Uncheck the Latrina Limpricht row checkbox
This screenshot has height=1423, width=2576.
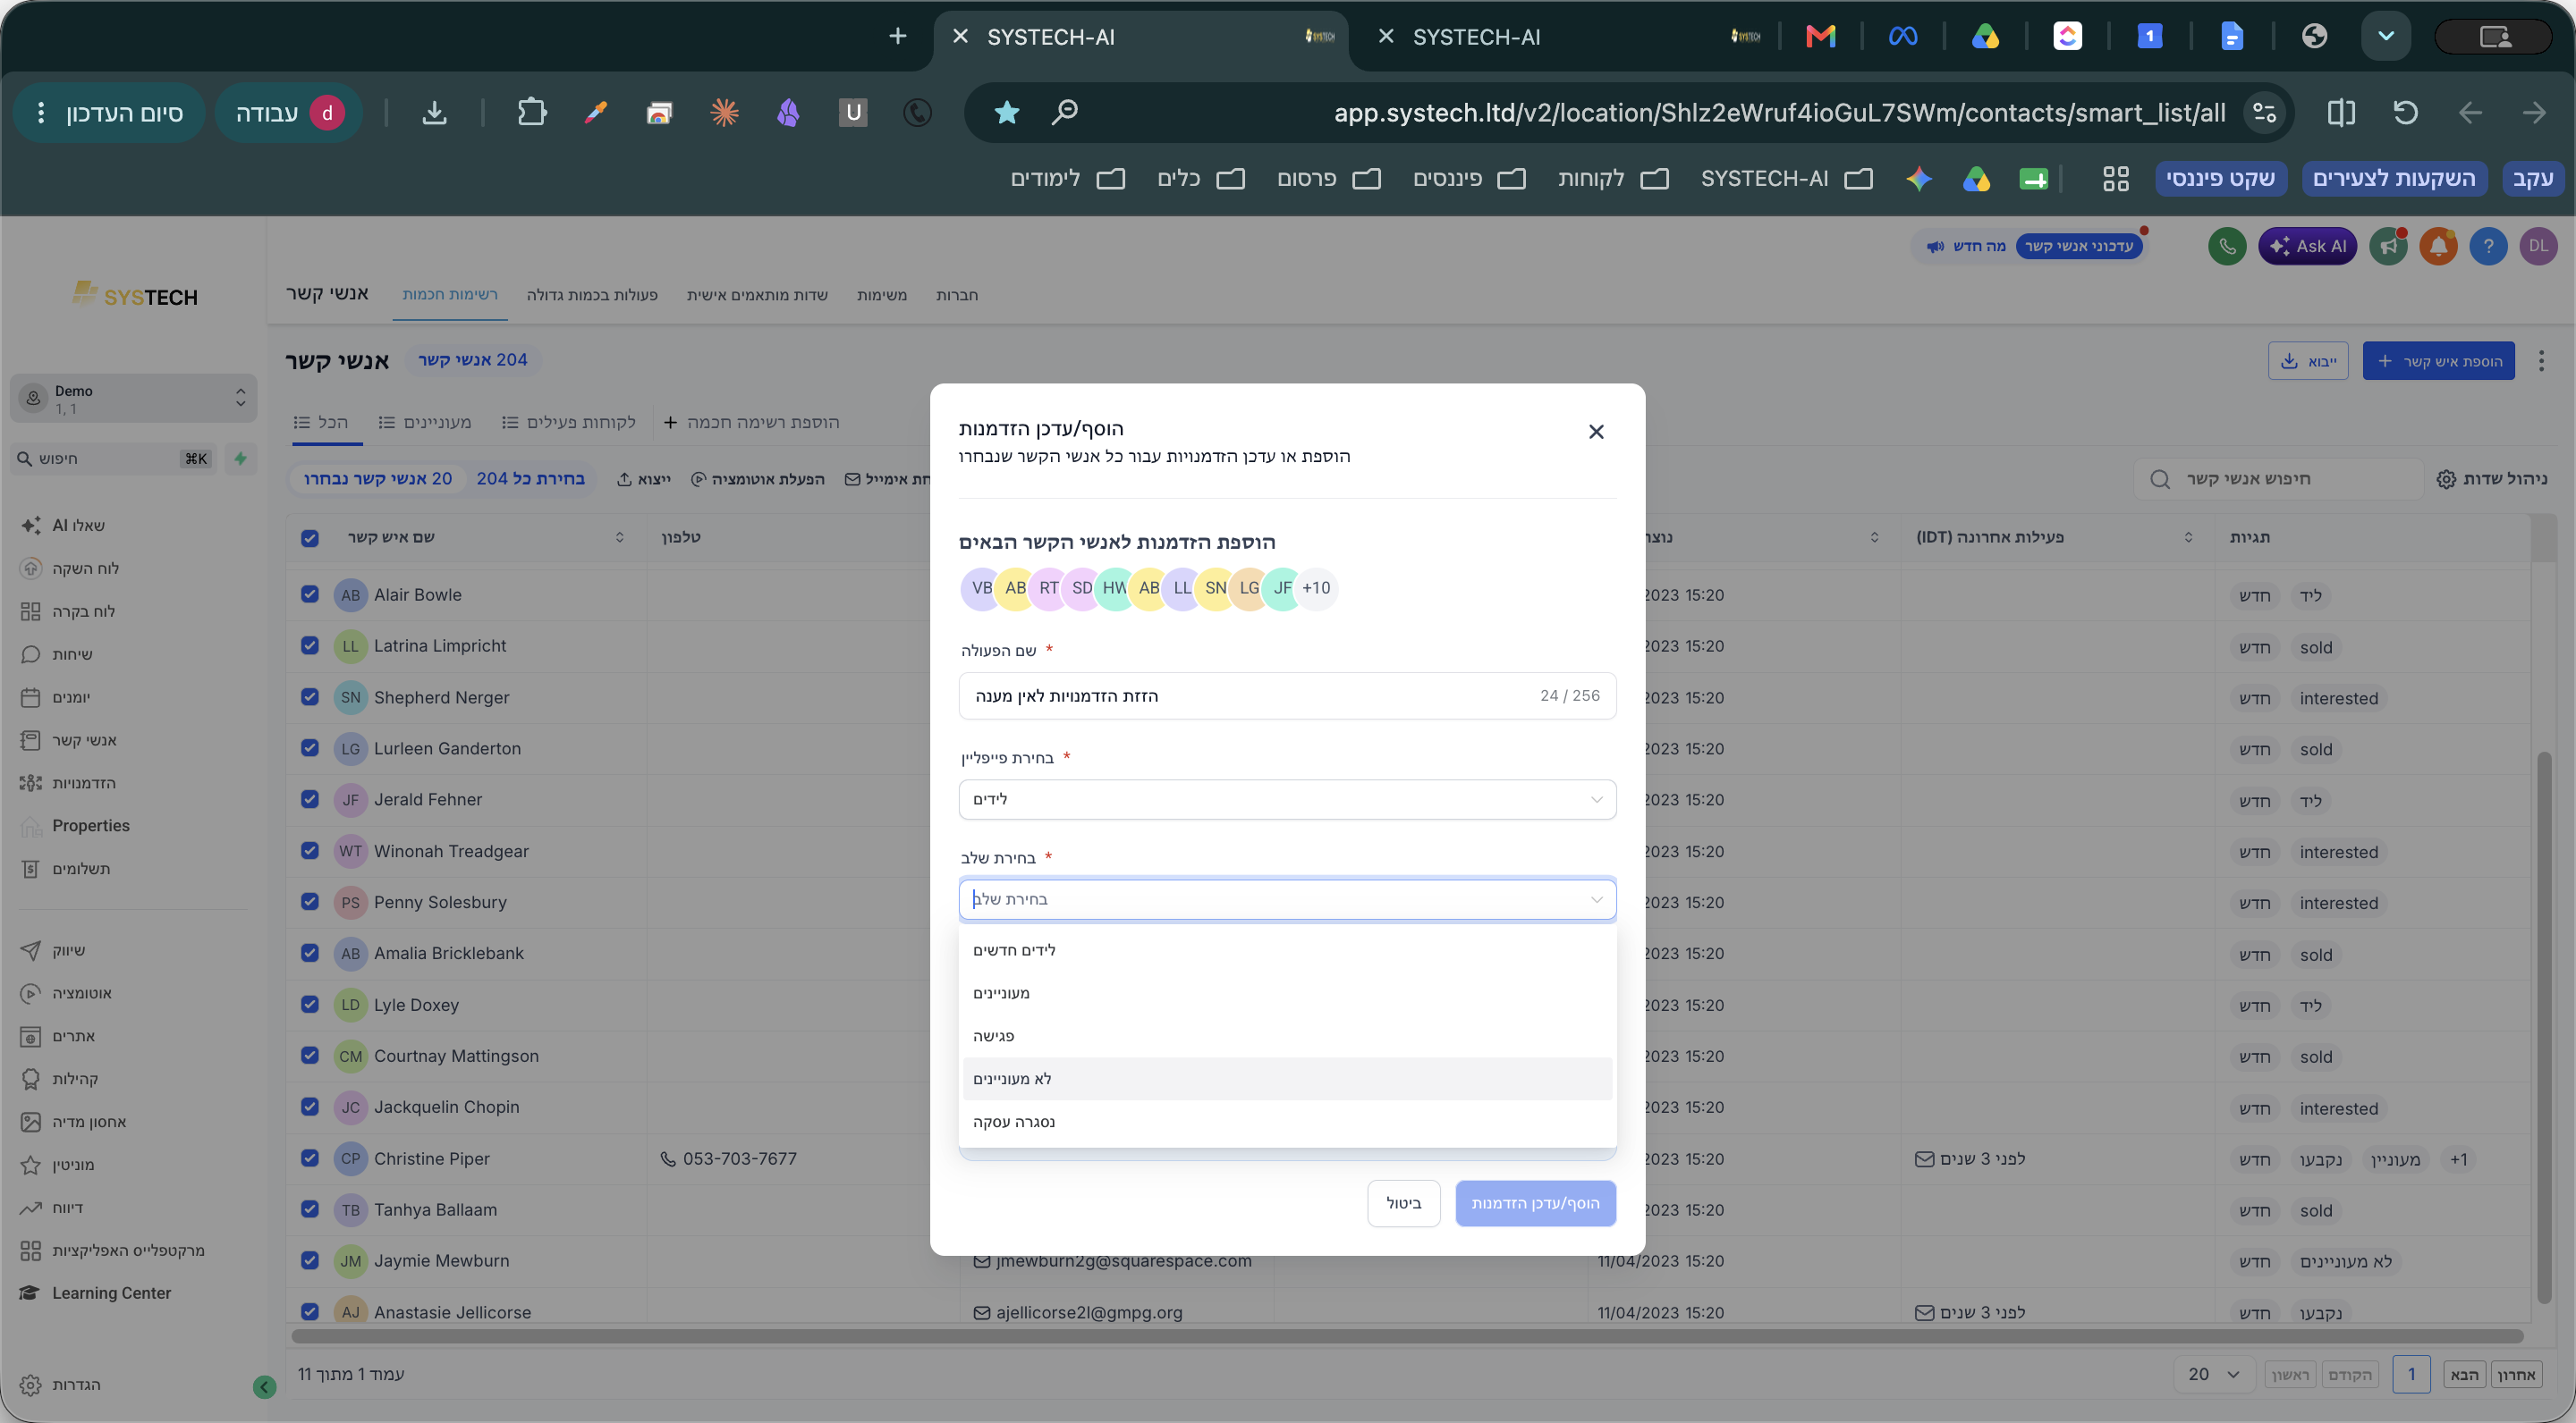click(310, 645)
